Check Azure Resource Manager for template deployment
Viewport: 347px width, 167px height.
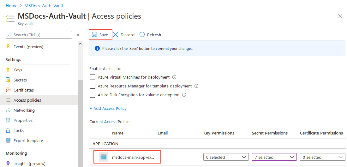coord(93,86)
